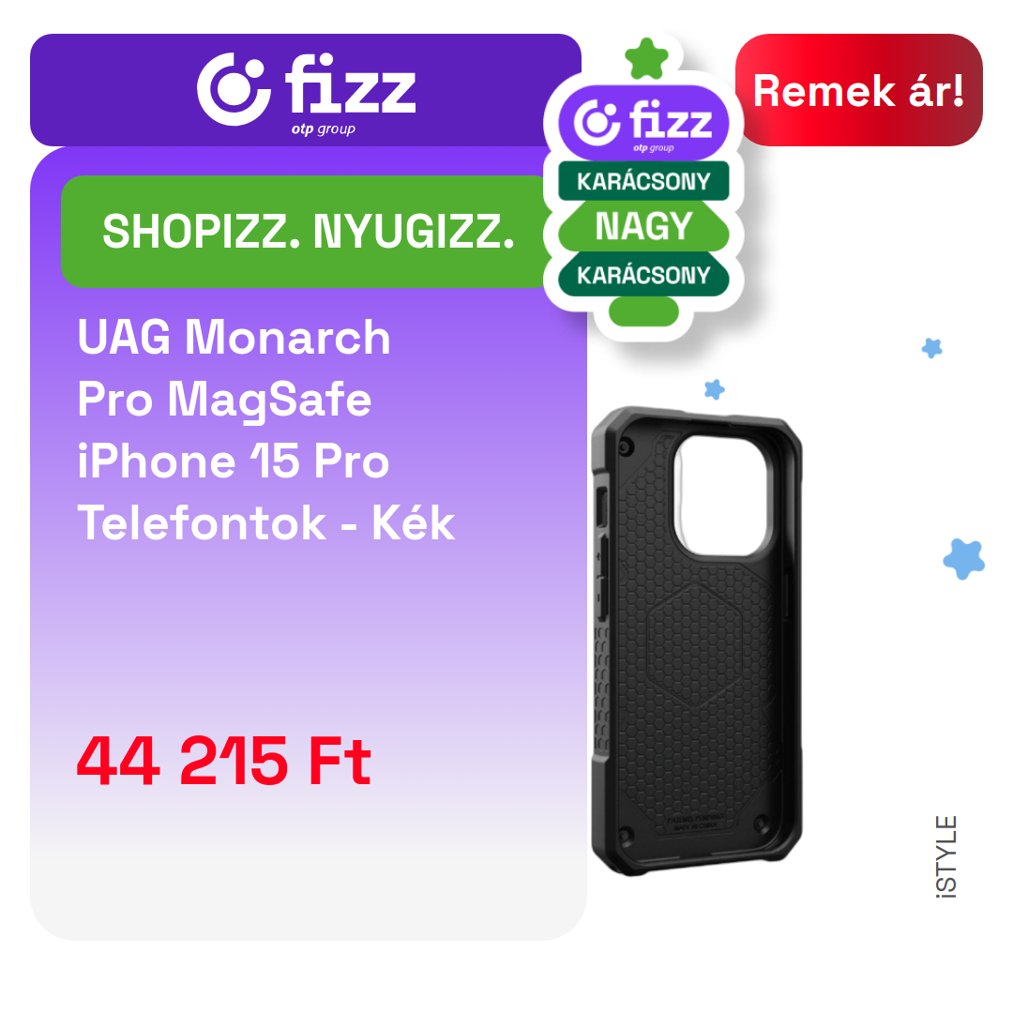Screen dimensions: 1013x1013
Task: Click the purple fizz header bar
Action: point(306,90)
